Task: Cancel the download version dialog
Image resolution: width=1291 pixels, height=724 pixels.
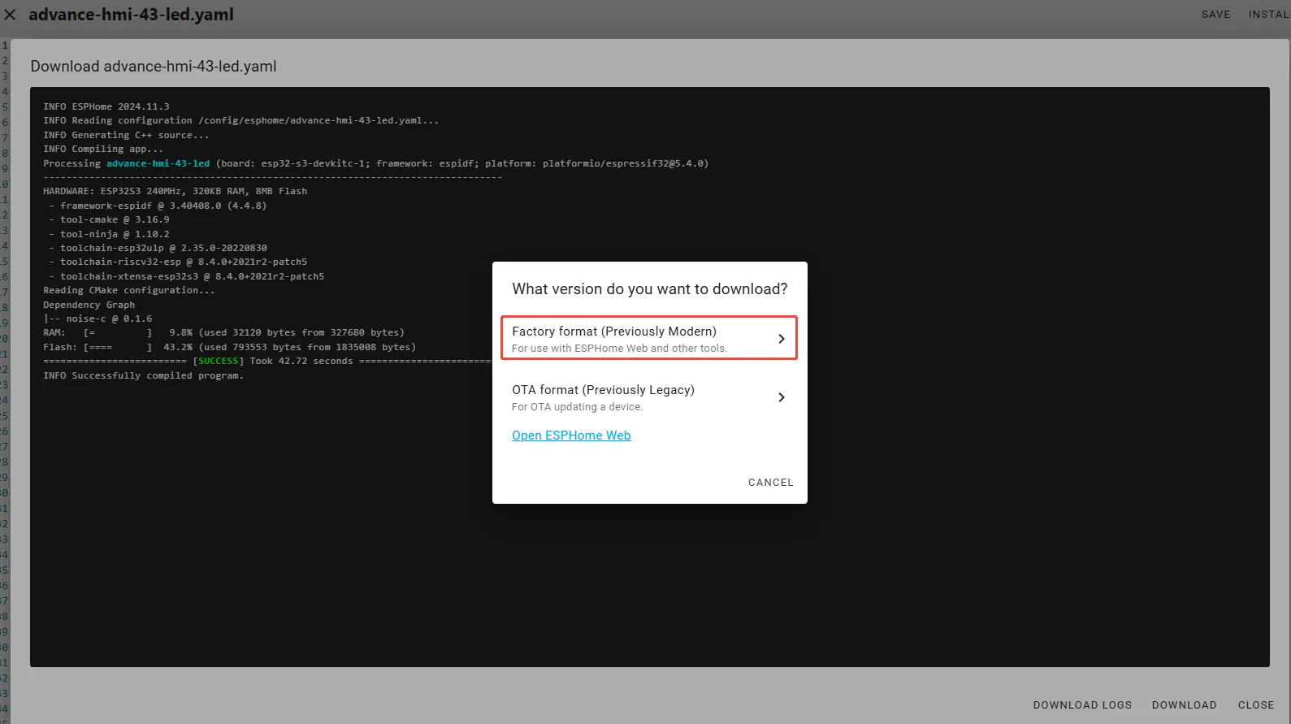Action: [770, 483]
